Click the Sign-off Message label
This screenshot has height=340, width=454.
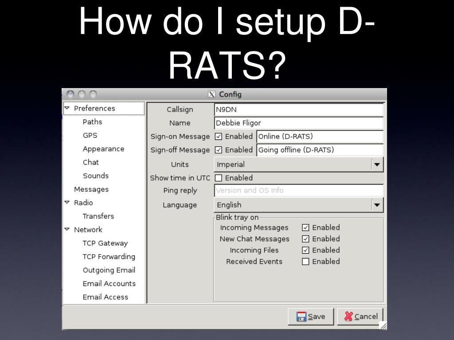coord(180,150)
